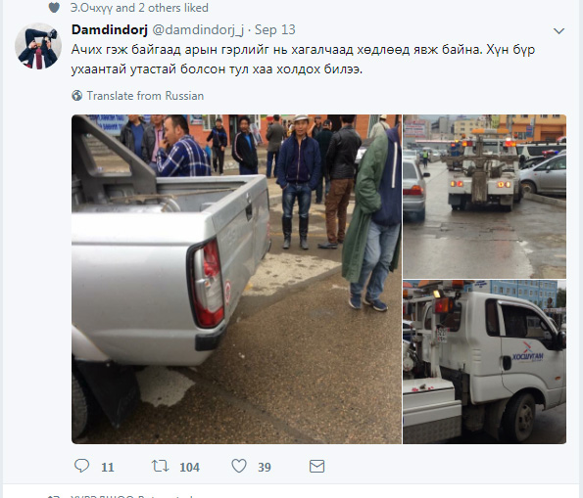Open the Sep 13 timestamp link
The height and width of the screenshot is (498, 583).
274,29
